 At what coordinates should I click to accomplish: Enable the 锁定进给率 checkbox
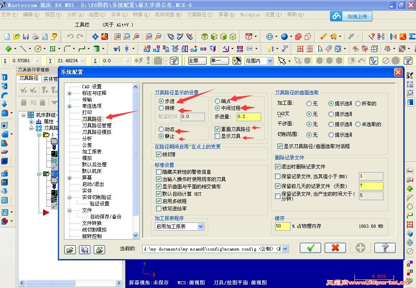click(x=158, y=209)
